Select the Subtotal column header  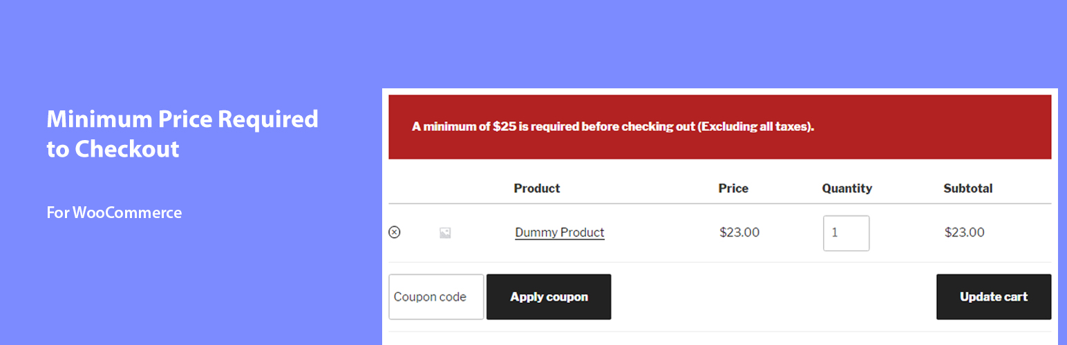pyautogui.click(x=967, y=188)
